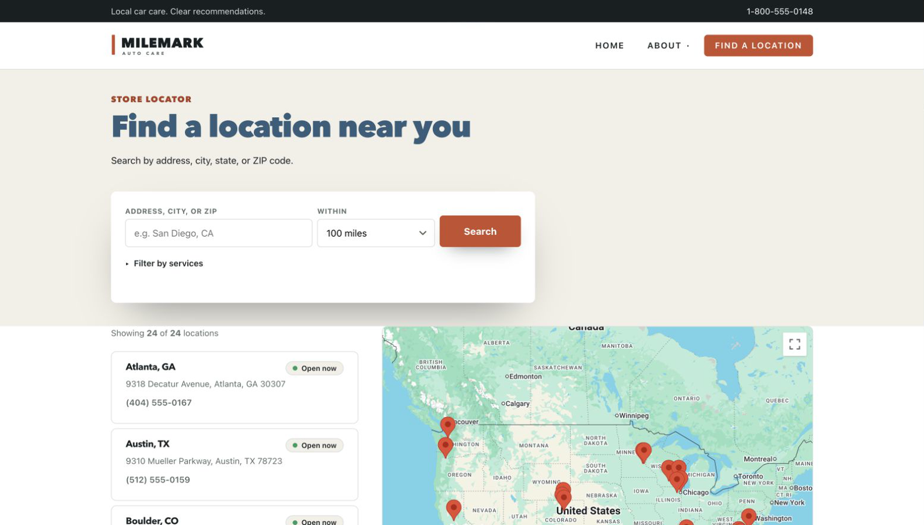Click the Montreal label on the map
924x525 pixels.
[x=758, y=459]
